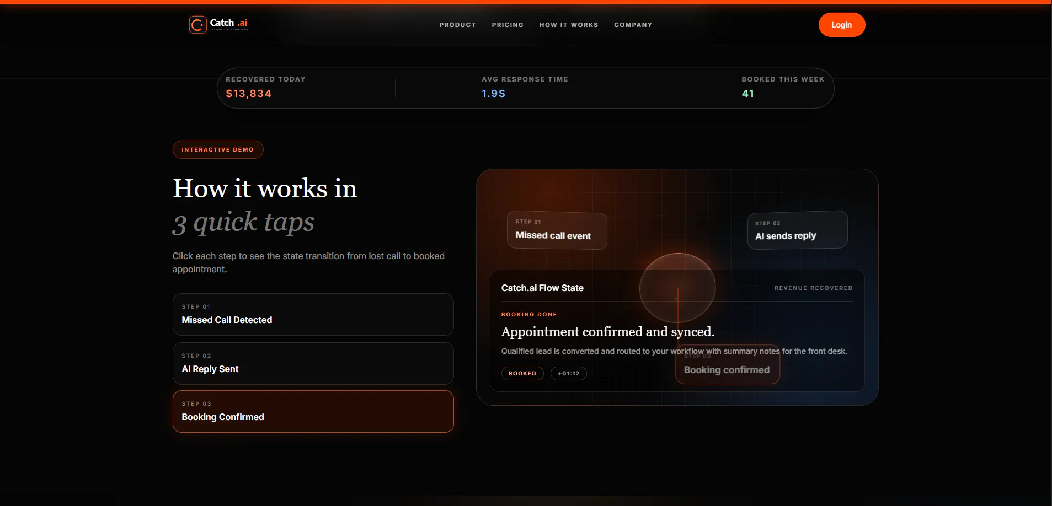
Task: Click the Missed call event card
Action: (x=557, y=230)
